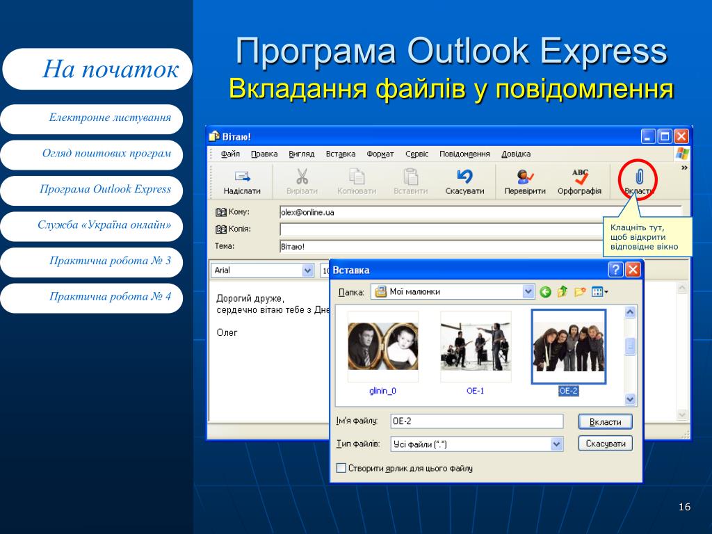Close the Вставка dialog with X
Viewport: 712px width, 534px height.
coord(633,270)
